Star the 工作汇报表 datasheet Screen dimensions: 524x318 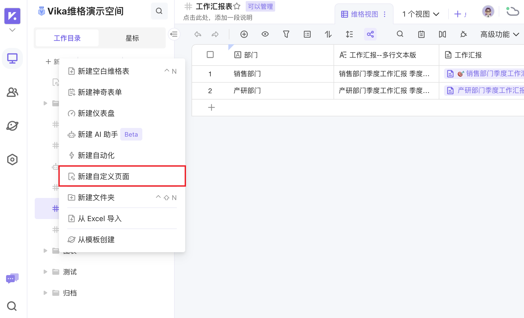pos(237,6)
